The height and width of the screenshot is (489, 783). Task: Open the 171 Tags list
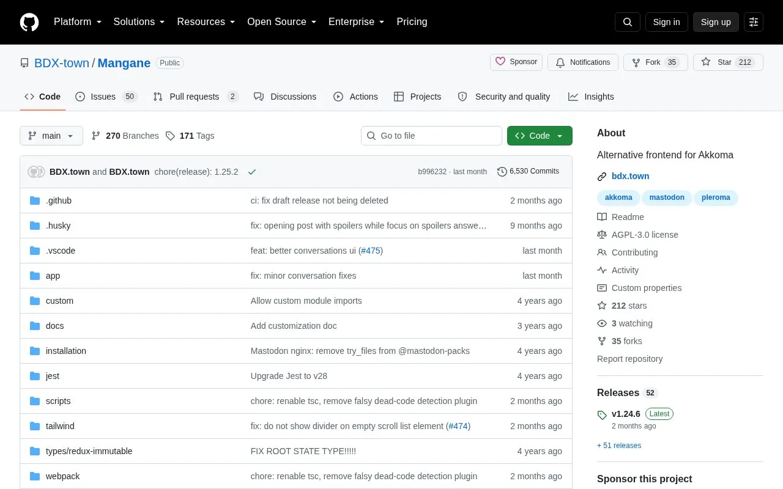click(x=190, y=136)
